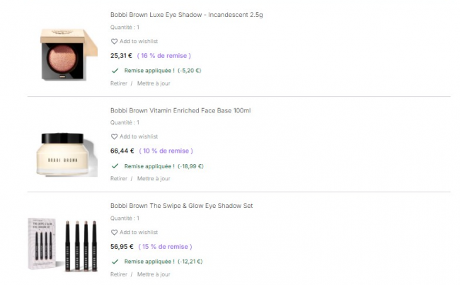Click the green checkmark beside the -12,21 € discount
The height and width of the screenshot is (285, 460).
(x=115, y=261)
